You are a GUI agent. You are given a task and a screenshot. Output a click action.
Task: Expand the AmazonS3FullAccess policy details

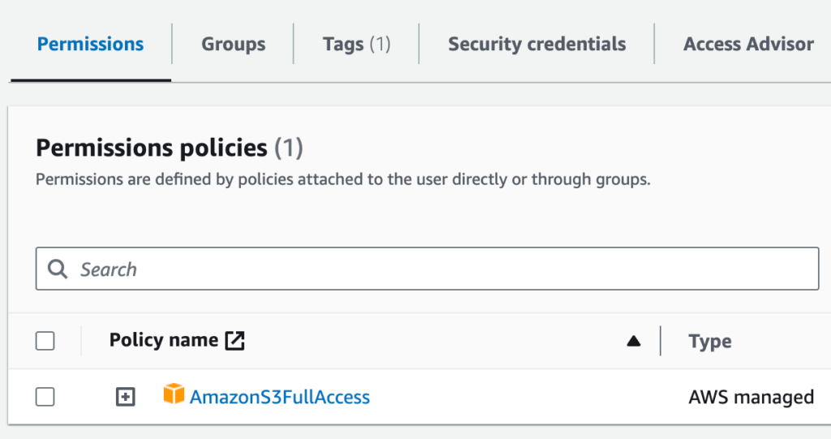pos(125,397)
